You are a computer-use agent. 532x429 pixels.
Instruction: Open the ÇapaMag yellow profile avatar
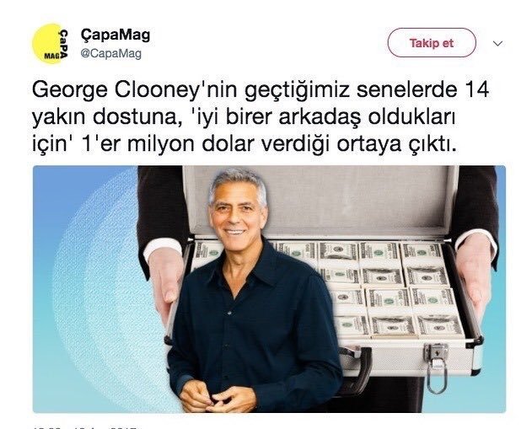point(51,44)
